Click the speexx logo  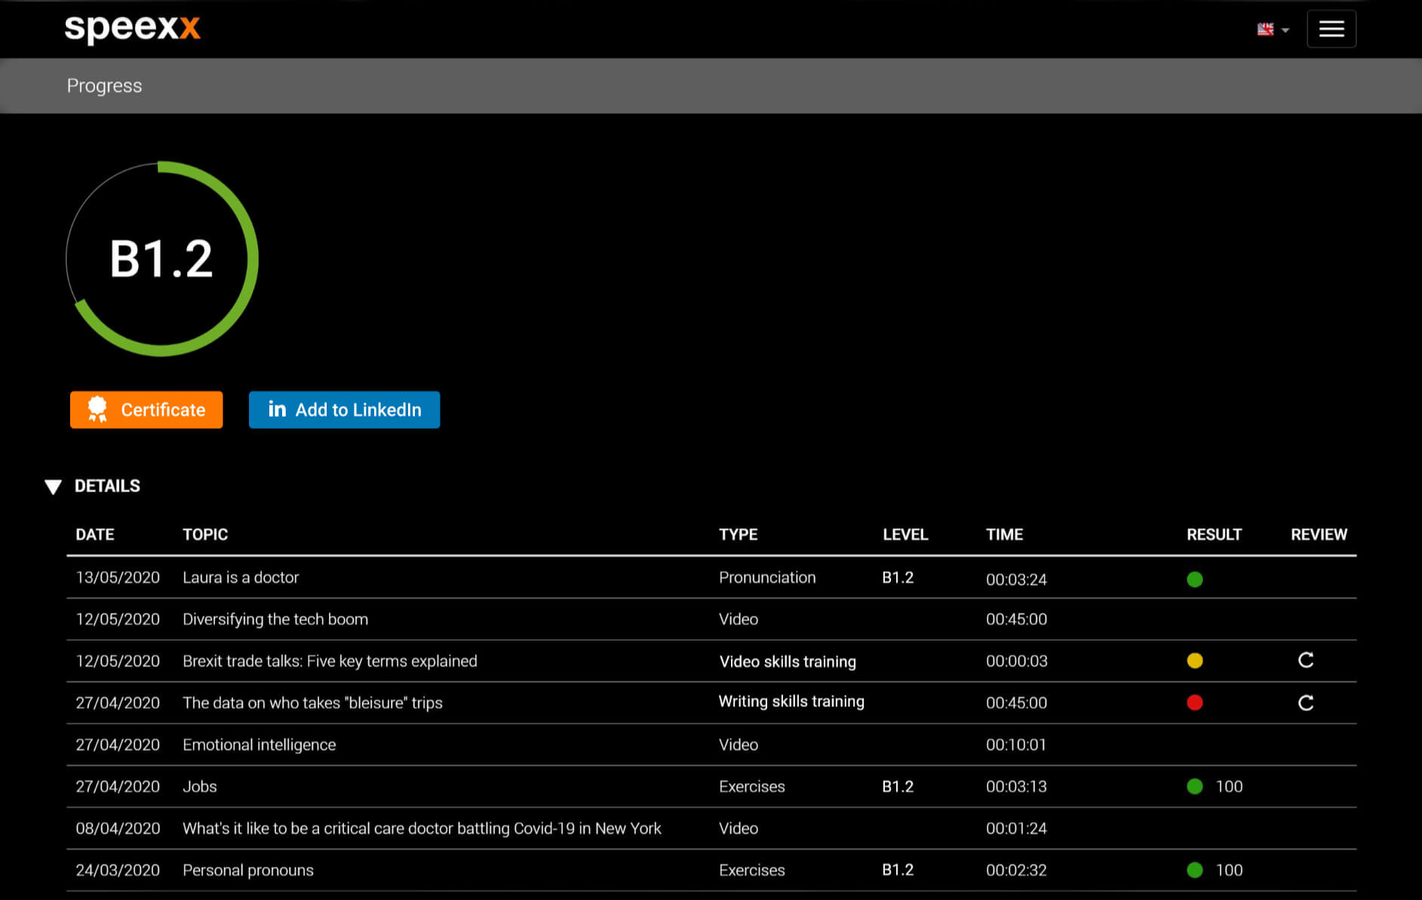pyautogui.click(x=133, y=29)
